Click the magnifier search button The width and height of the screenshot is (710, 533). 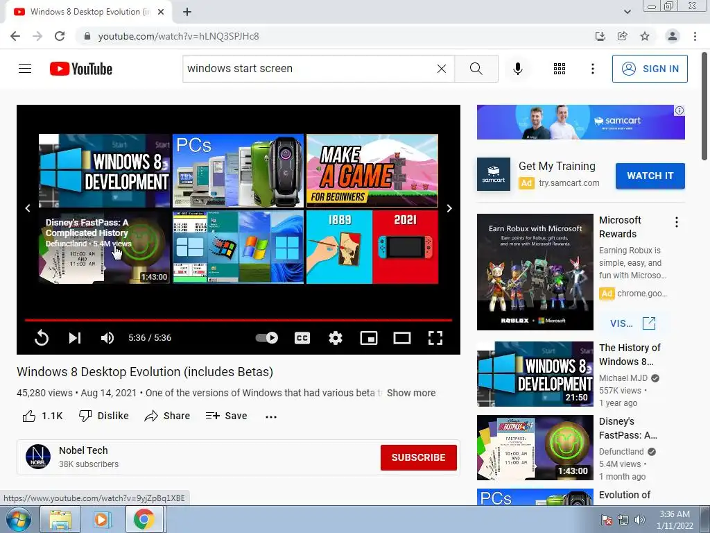tap(476, 69)
